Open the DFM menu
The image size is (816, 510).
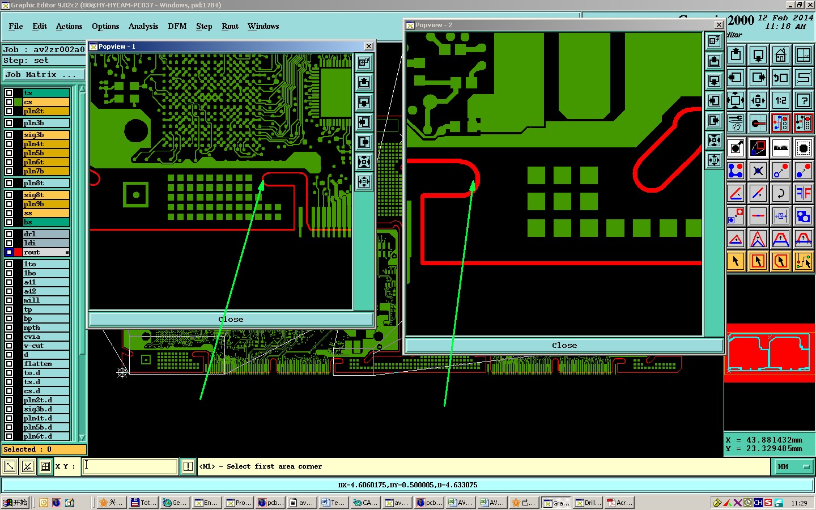tap(177, 26)
